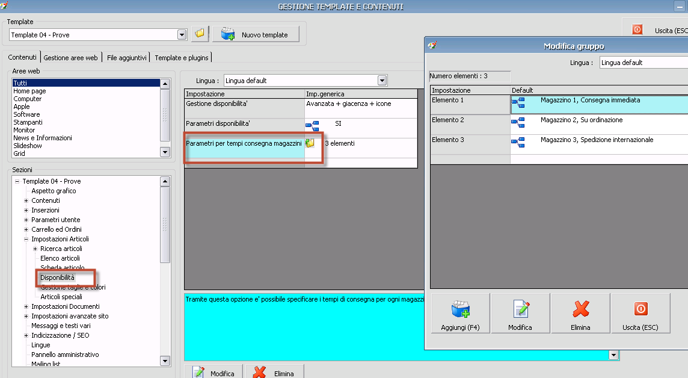Click Aree web list scroll down arrow
Screen dimensions: 688x378
point(165,152)
